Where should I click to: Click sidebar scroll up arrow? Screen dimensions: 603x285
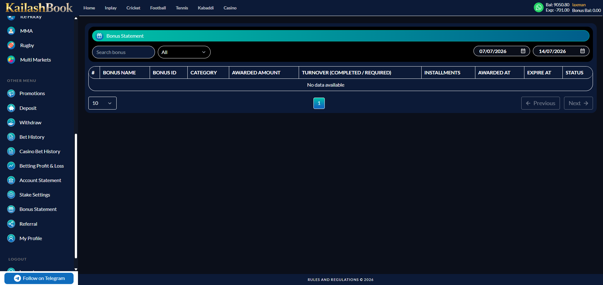(76, 18)
